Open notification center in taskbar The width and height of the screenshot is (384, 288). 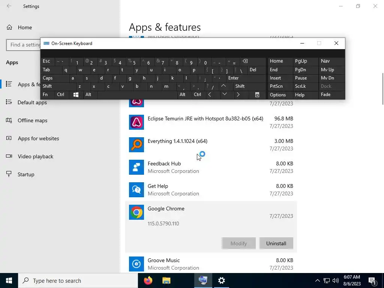tap(372, 280)
